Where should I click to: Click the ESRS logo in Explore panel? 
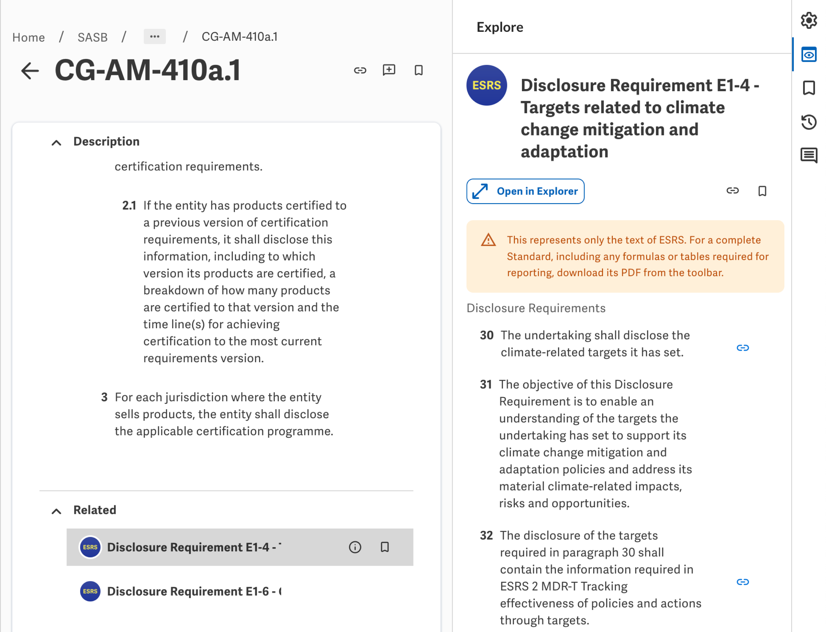click(x=486, y=85)
